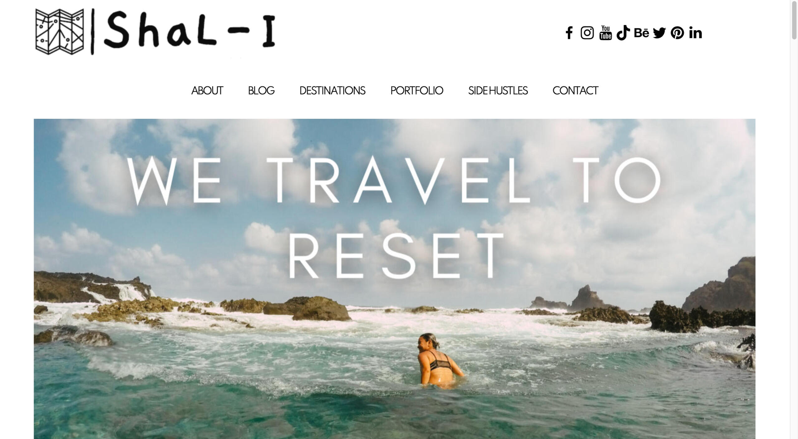
Task: Go to the BLOG page
Action: tap(261, 91)
